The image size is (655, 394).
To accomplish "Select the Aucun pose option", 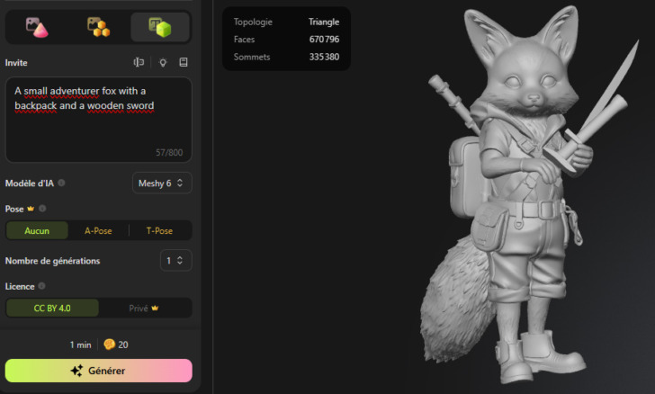I will pos(37,230).
